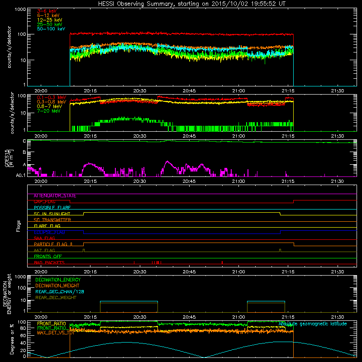Click the GAP_FLAG label
This screenshot has height=362, width=362.
coord(44,201)
